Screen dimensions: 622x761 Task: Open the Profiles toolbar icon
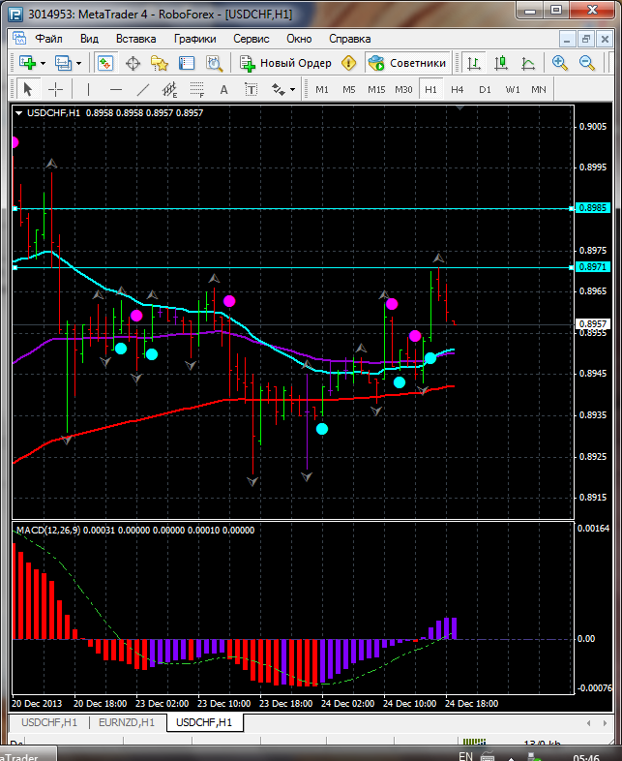(63, 63)
